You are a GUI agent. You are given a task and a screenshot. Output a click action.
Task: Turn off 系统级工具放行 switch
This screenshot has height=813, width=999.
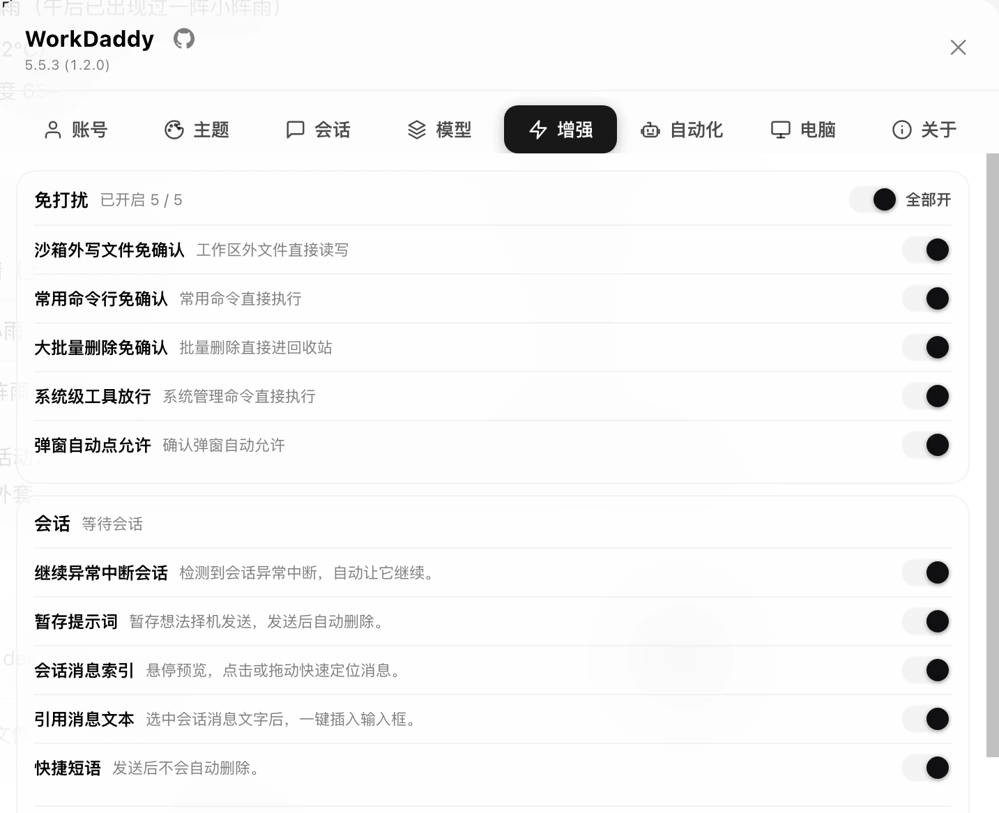pos(926,396)
